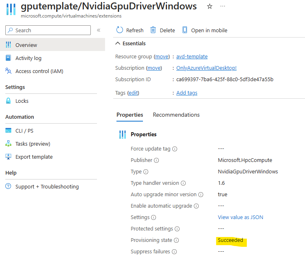The width and height of the screenshot is (305, 257).
Task: Click the Refresh icon
Action: tap(120, 30)
